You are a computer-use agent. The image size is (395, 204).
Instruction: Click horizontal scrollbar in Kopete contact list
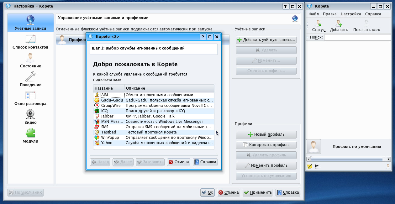tap(349, 160)
